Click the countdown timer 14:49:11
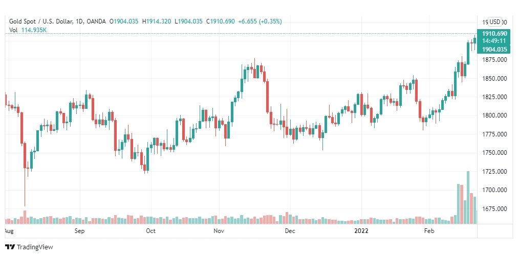The height and width of the screenshot is (256, 518). [494, 41]
